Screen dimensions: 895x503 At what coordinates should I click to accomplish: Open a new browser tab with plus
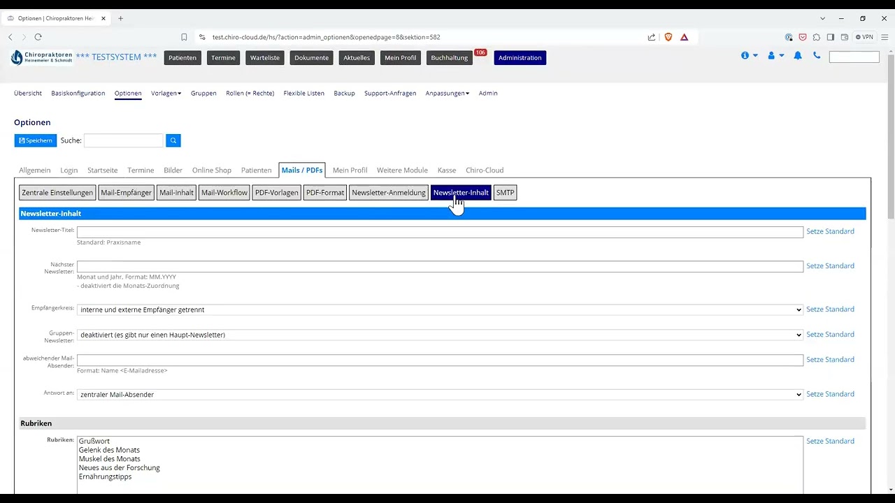(120, 18)
